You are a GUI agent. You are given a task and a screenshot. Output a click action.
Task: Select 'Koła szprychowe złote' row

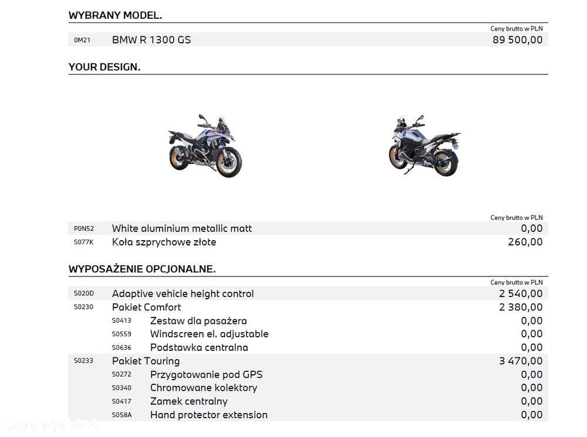pyautogui.click(x=308, y=242)
